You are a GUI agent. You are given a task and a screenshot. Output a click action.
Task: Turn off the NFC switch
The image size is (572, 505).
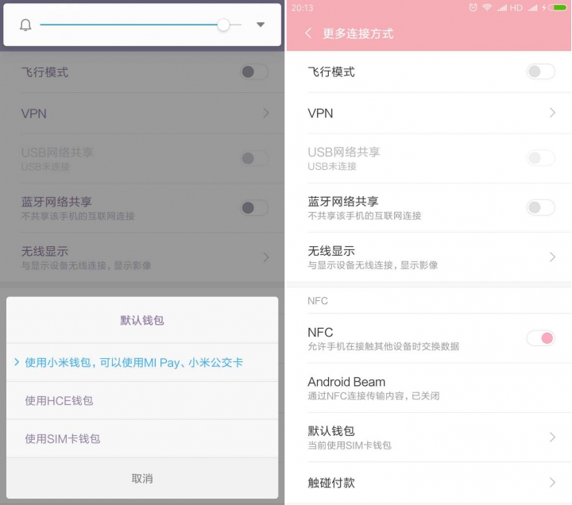click(x=541, y=338)
